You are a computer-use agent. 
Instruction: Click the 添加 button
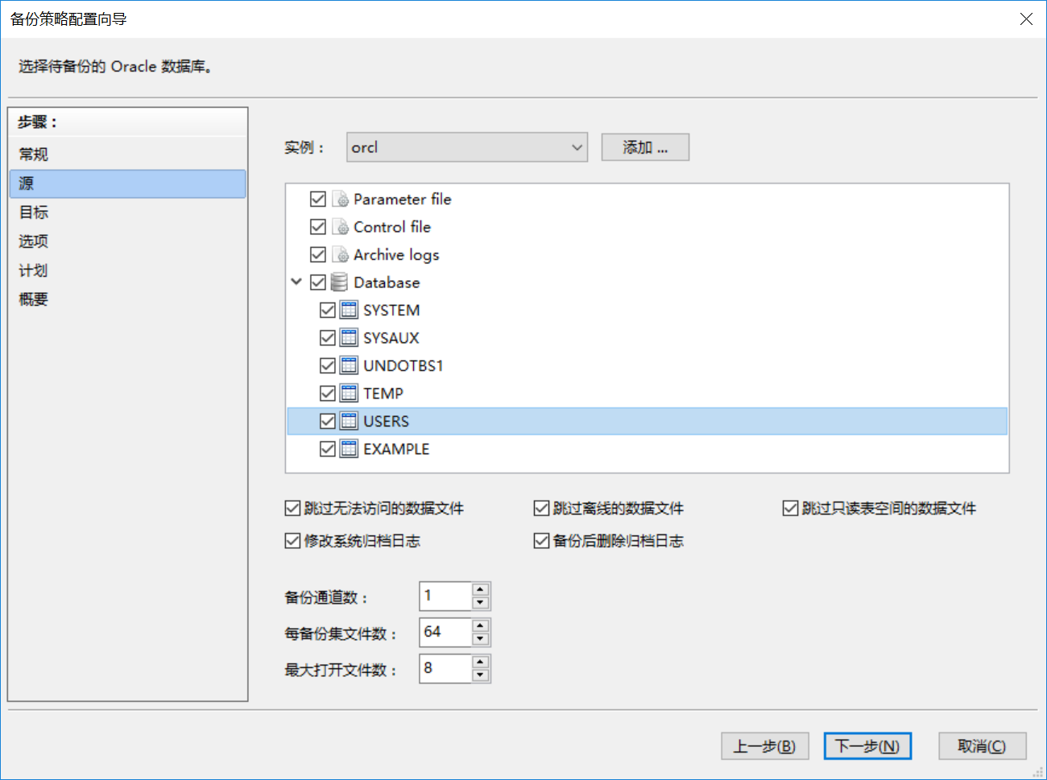[x=645, y=147]
